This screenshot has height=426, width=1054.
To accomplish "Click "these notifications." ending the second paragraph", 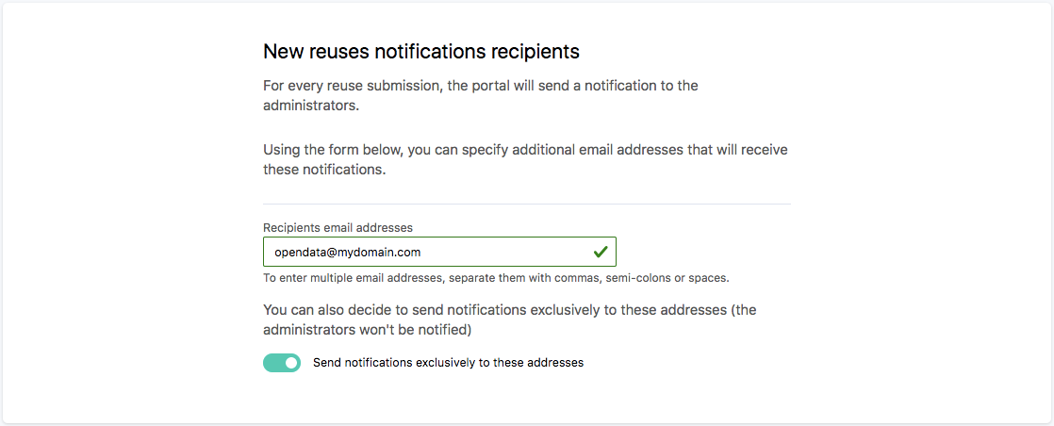I will 324,171.
